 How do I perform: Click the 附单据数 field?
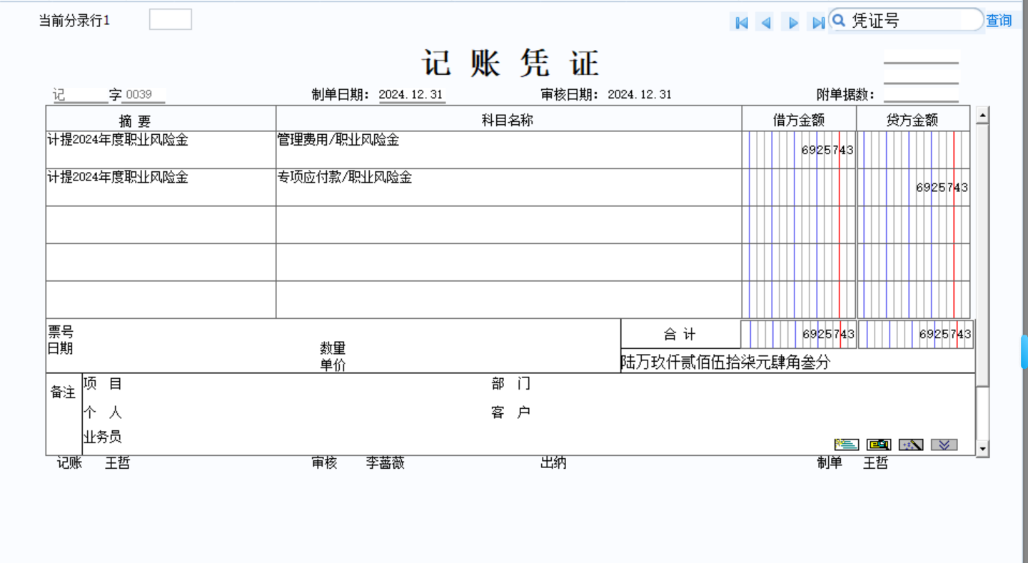[921, 94]
